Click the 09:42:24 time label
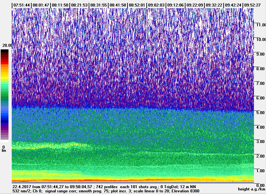The height and width of the screenshot is (194, 266). point(233,5)
